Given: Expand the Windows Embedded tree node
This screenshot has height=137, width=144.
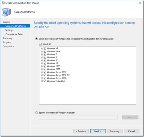Looking at the screenshot, I should point(42,81).
